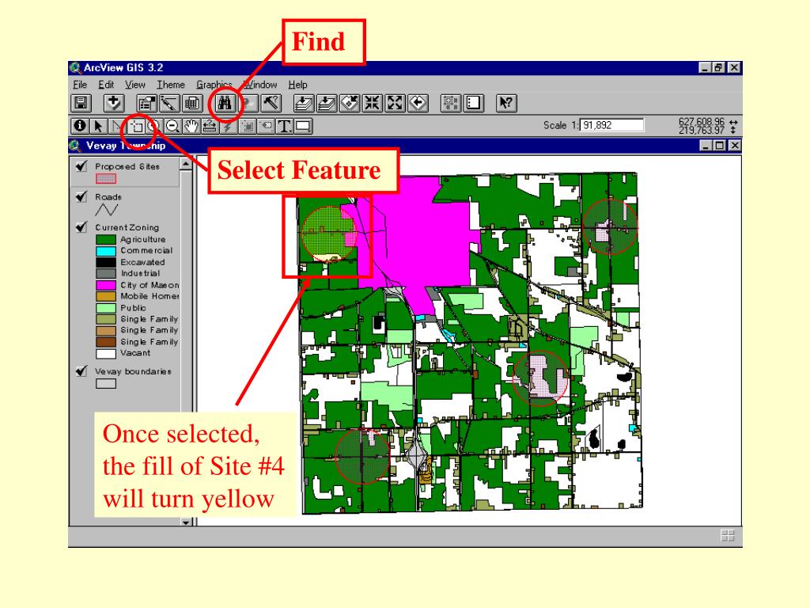Click Select Features Using Graphic button
Screen dimensions: 810x608
point(450,103)
